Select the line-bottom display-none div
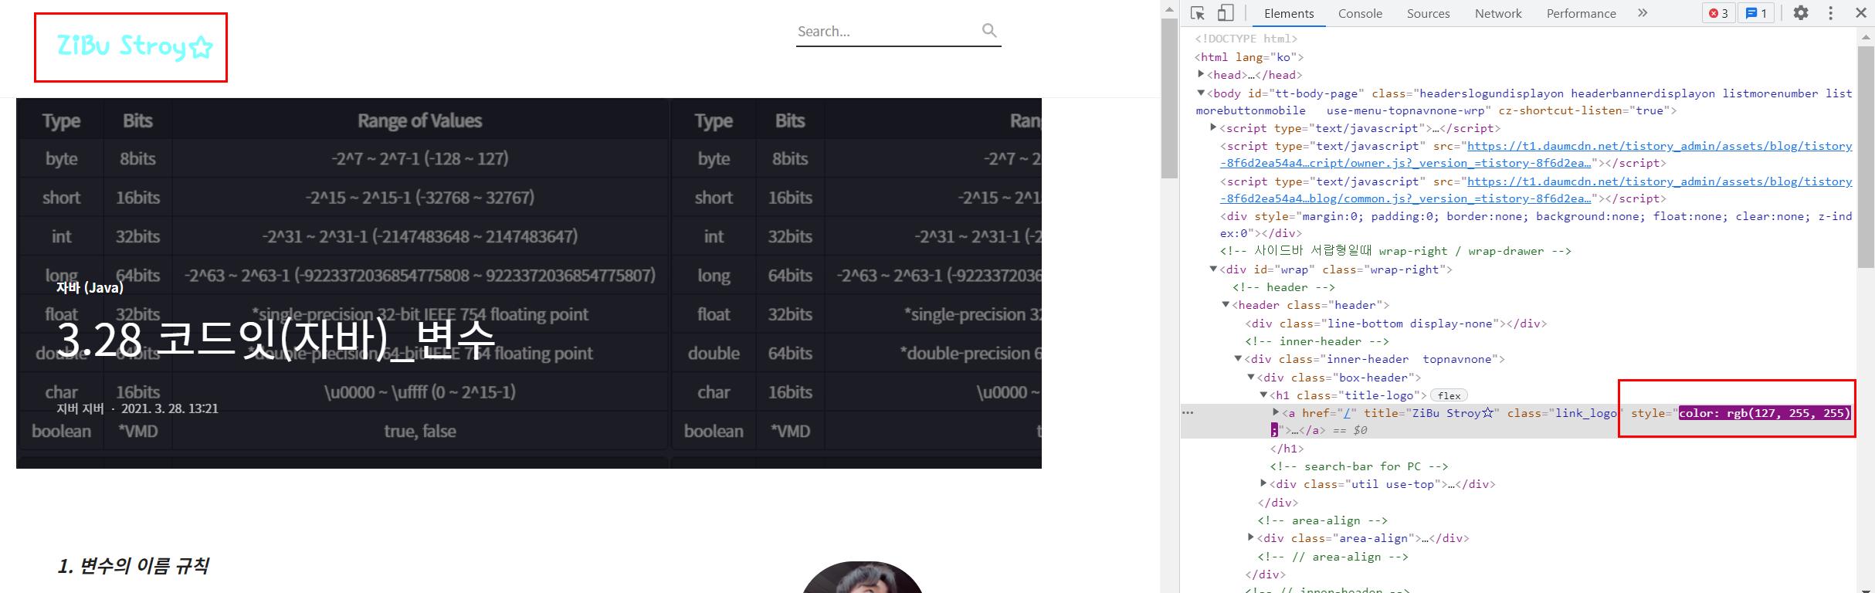Image resolution: width=1875 pixels, height=593 pixels. [1395, 324]
